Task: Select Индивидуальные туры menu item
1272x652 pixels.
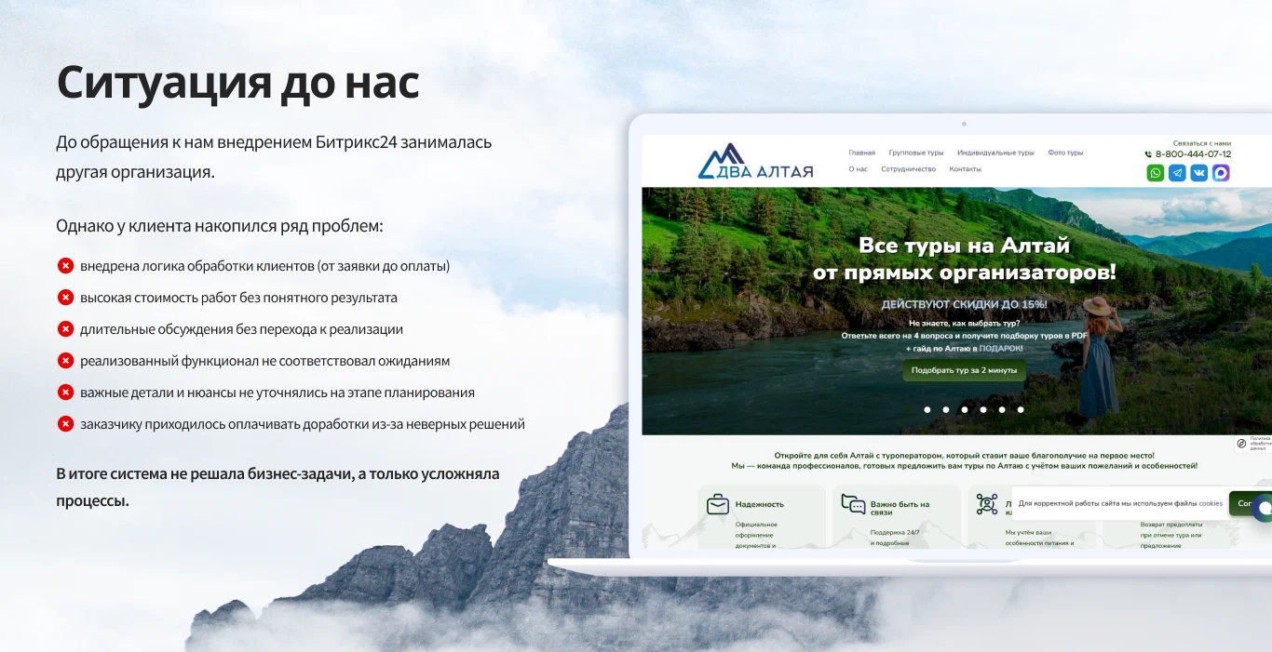Action: point(995,153)
